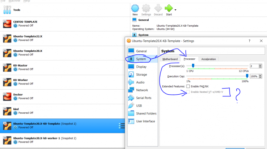Click the K8-Worker Powered Off status

(x=26, y=84)
